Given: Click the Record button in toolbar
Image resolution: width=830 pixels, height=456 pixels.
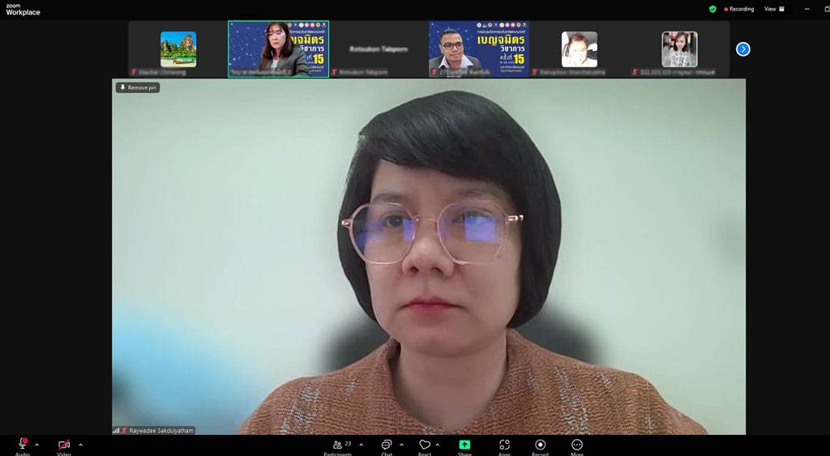Looking at the screenshot, I should coord(540,445).
